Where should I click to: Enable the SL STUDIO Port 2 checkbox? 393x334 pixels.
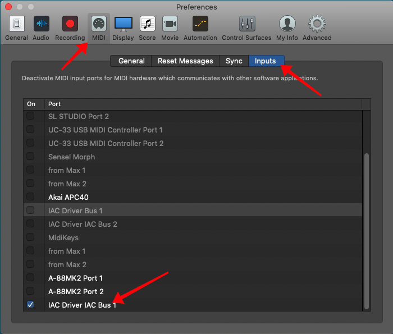click(30, 116)
